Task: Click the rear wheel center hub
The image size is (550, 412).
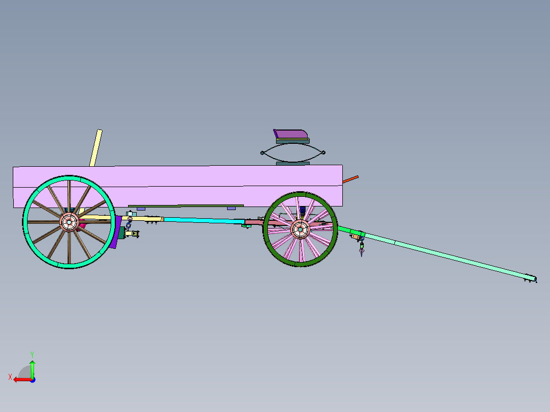Action: click(69, 222)
